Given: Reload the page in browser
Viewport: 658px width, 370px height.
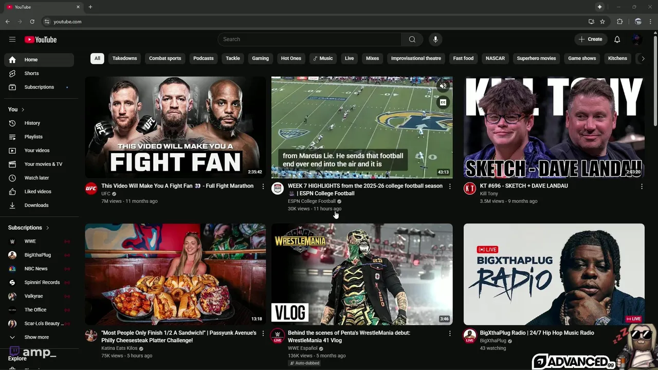Looking at the screenshot, I should point(32,22).
